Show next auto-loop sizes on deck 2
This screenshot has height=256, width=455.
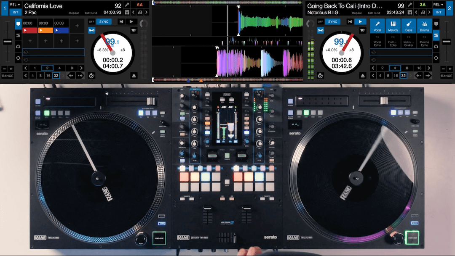pyautogui.click(x=428, y=68)
